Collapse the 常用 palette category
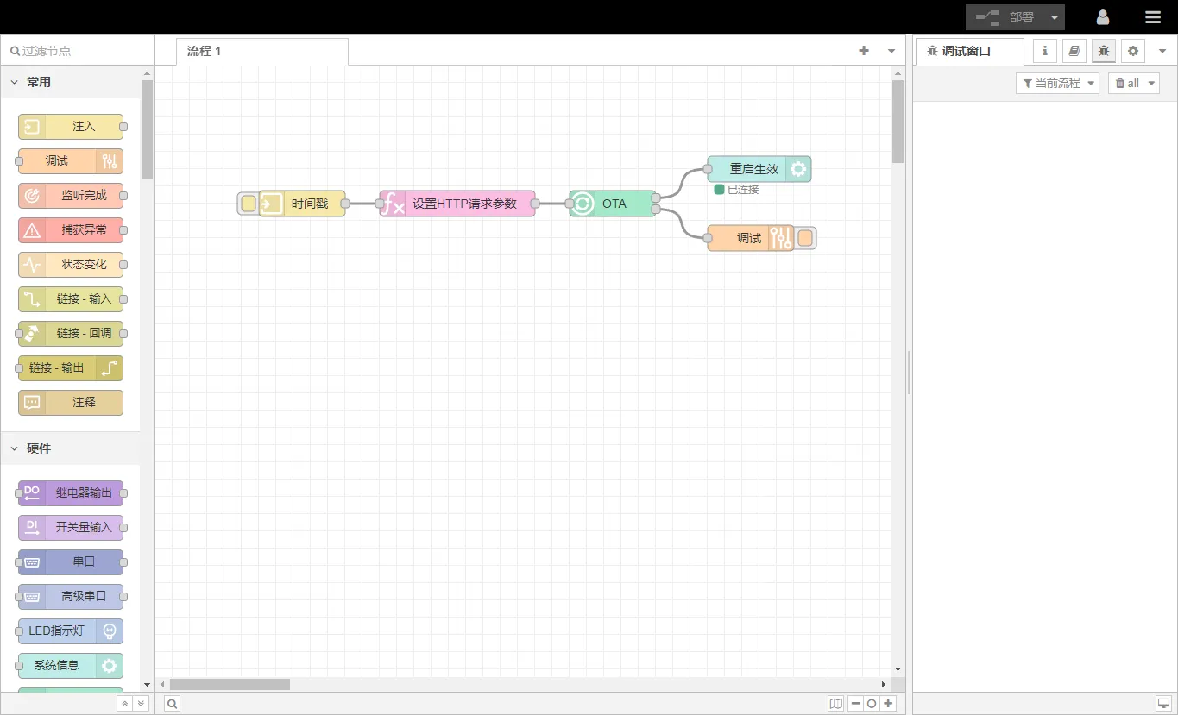The height and width of the screenshot is (715, 1178). pos(15,82)
